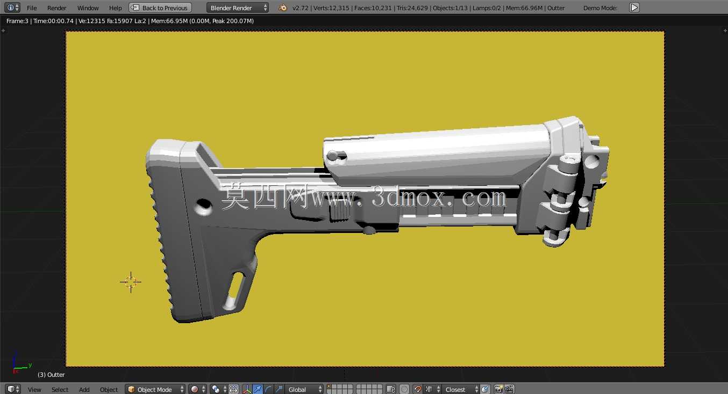Start Demo Mode play button
Image resolution: width=728 pixels, height=394 pixels.
tap(634, 8)
